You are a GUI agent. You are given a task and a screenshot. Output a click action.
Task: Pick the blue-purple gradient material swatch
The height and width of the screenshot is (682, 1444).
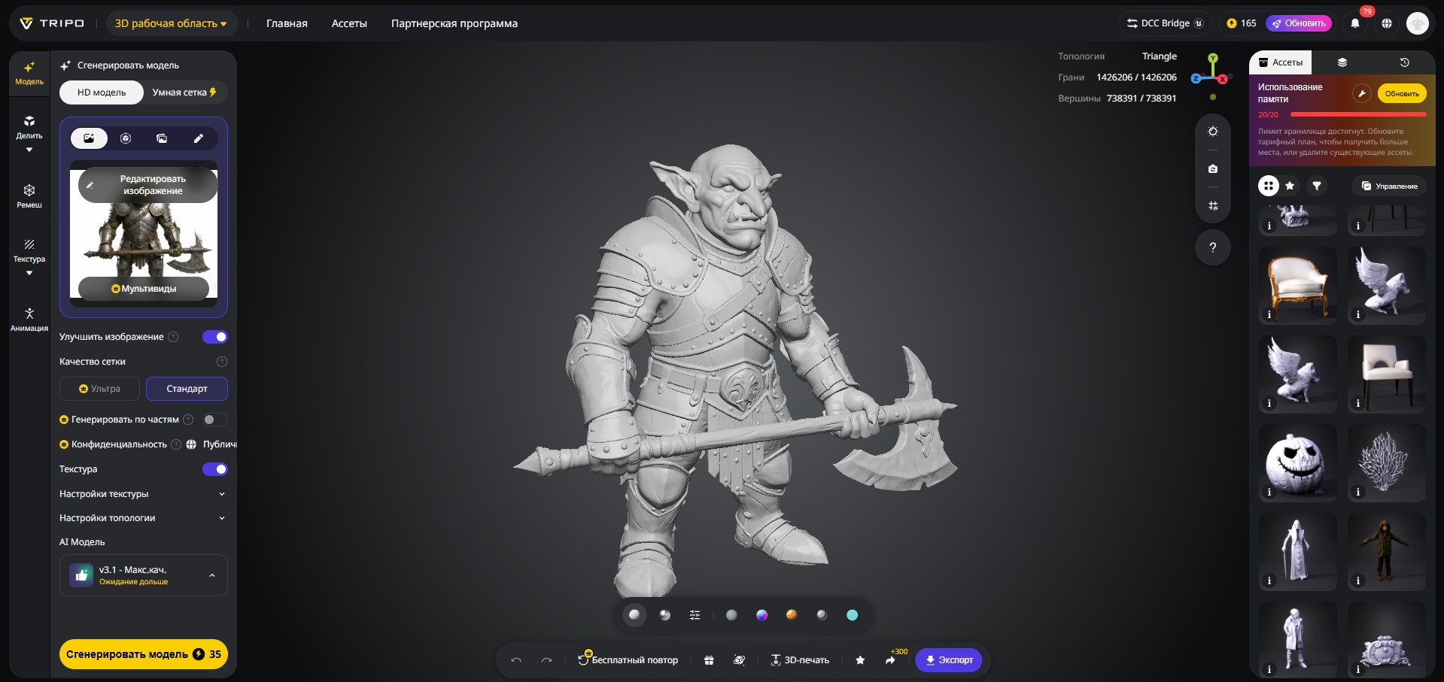click(762, 615)
